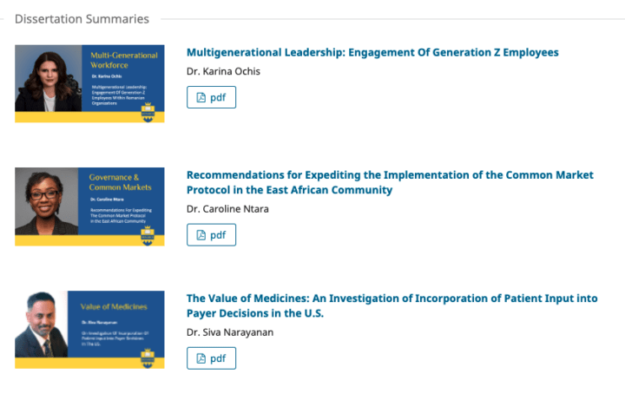Open the Multigenerational Leadership dissertation title link
This screenshot has height=400, width=625.
point(372,53)
